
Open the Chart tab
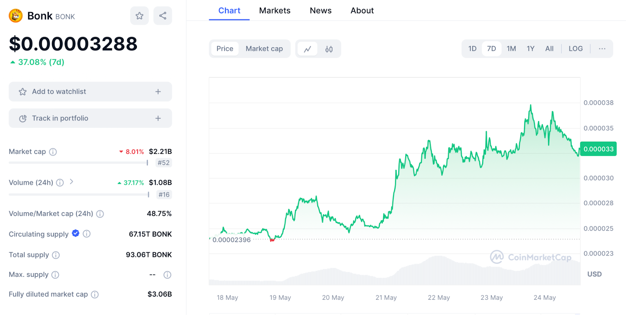[x=229, y=11]
